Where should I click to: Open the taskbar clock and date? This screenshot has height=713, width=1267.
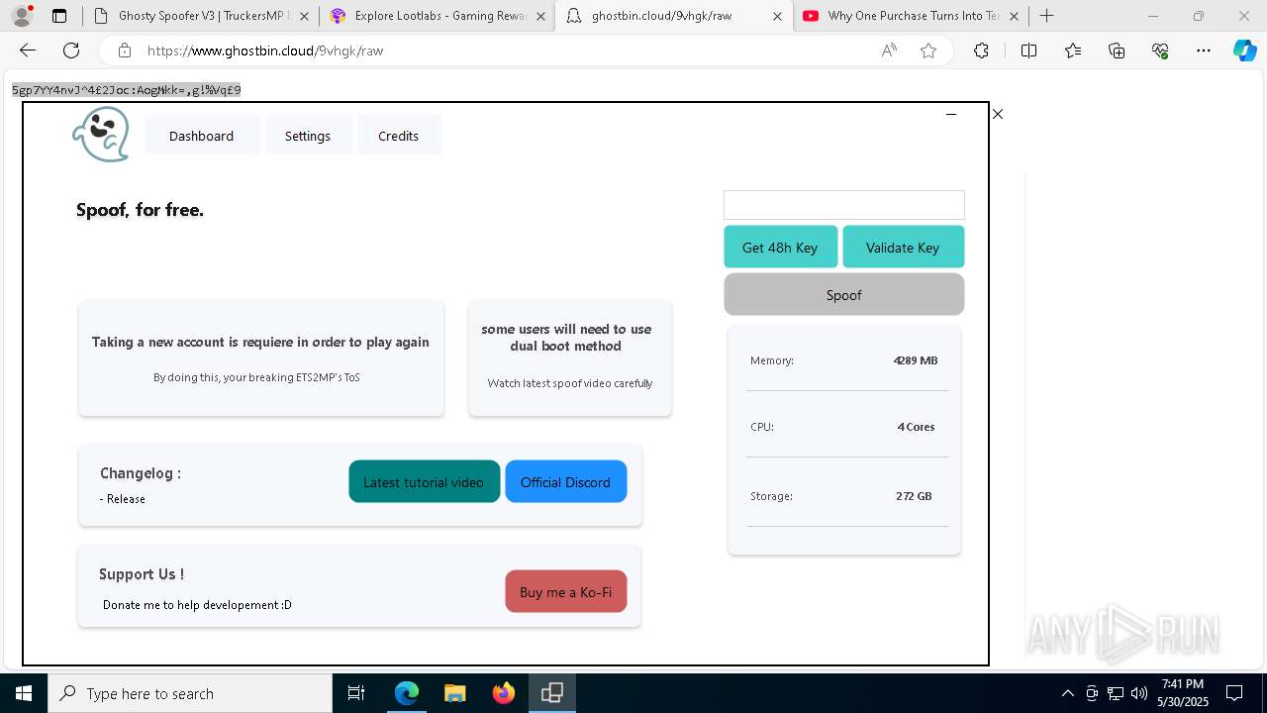[1183, 693]
